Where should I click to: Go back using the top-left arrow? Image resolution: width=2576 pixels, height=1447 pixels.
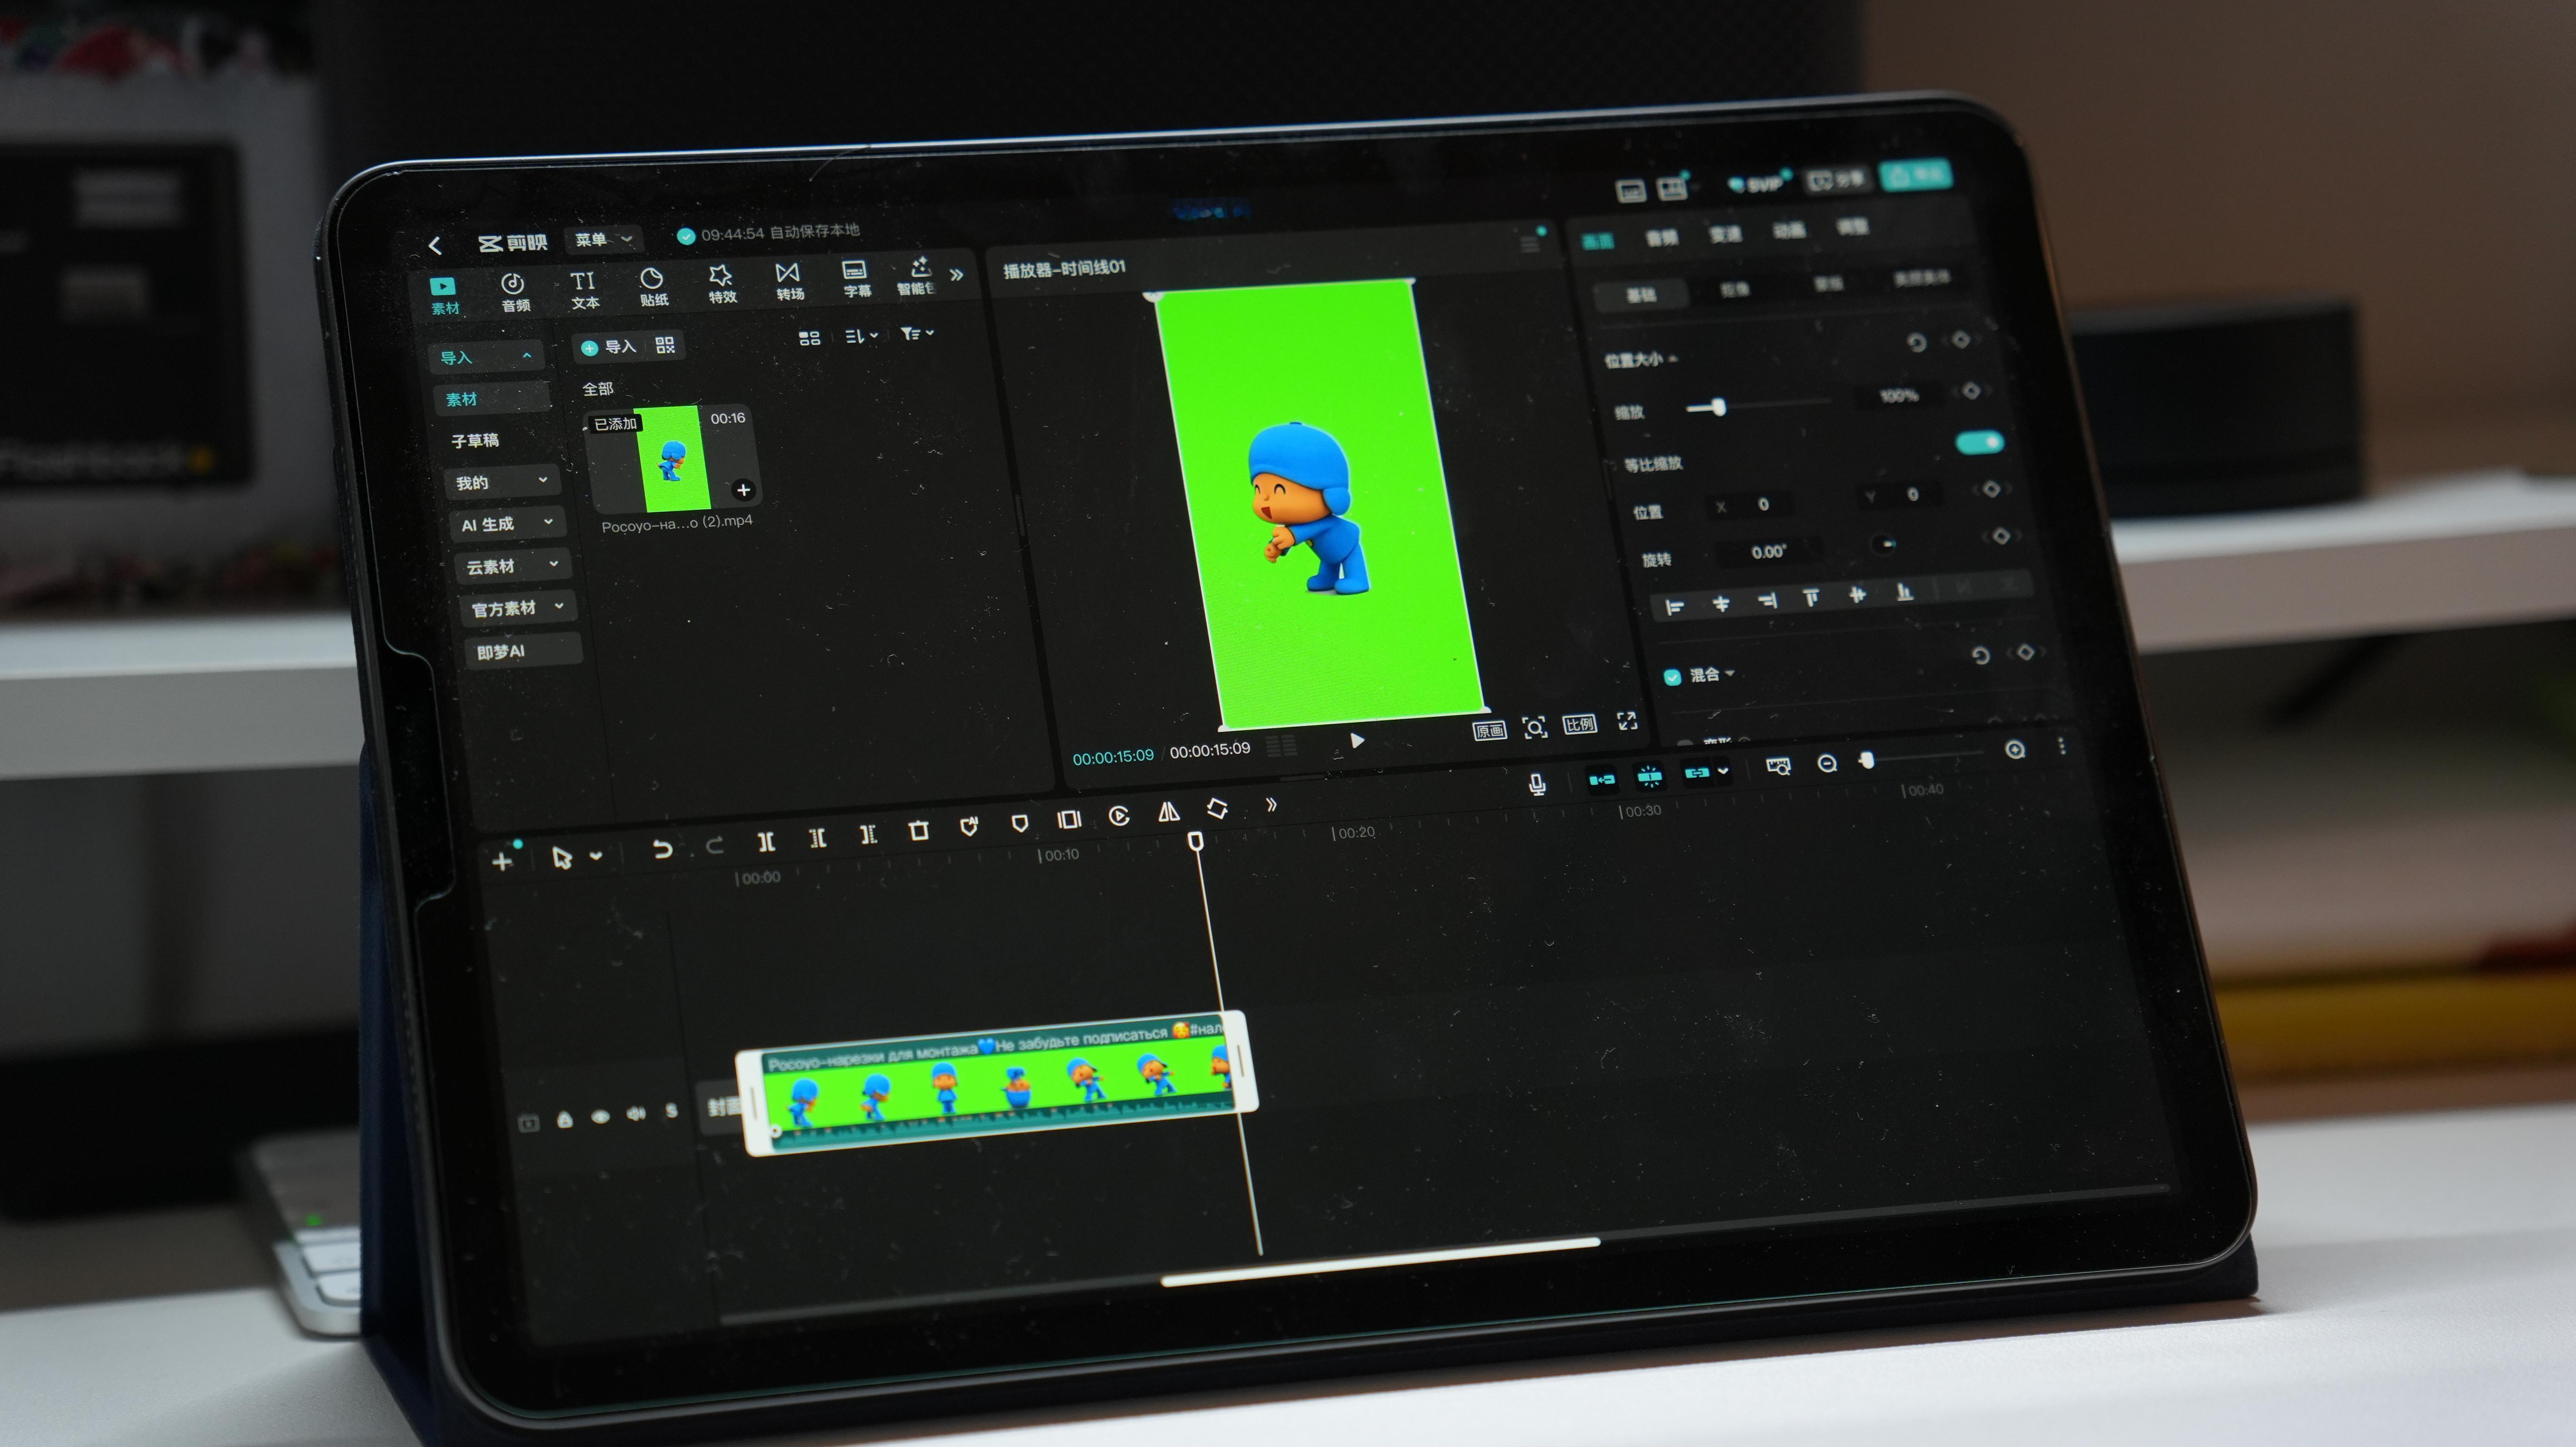click(x=435, y=245)
